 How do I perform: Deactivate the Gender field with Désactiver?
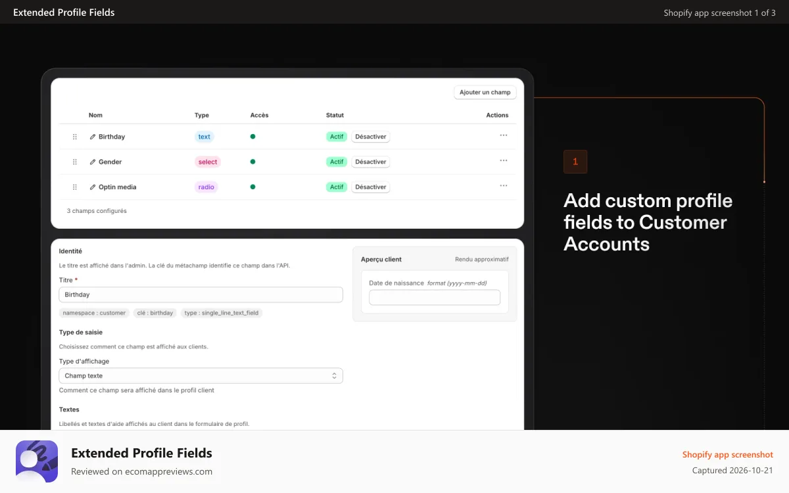pos(371,162)
